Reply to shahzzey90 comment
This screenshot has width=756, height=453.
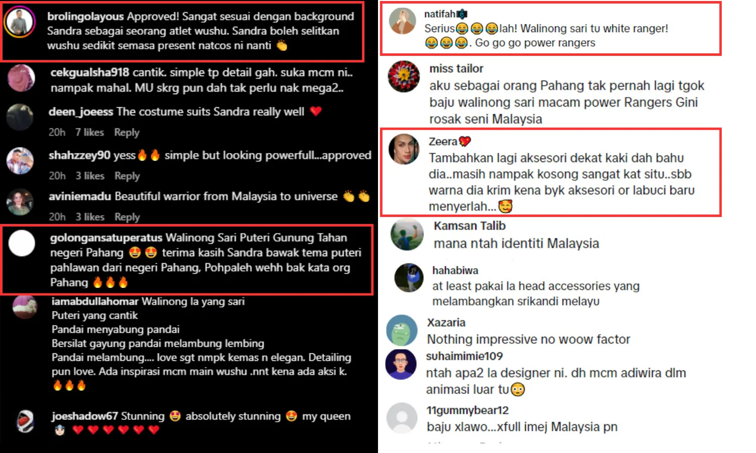pyautogui.click(x=127, y=176)
